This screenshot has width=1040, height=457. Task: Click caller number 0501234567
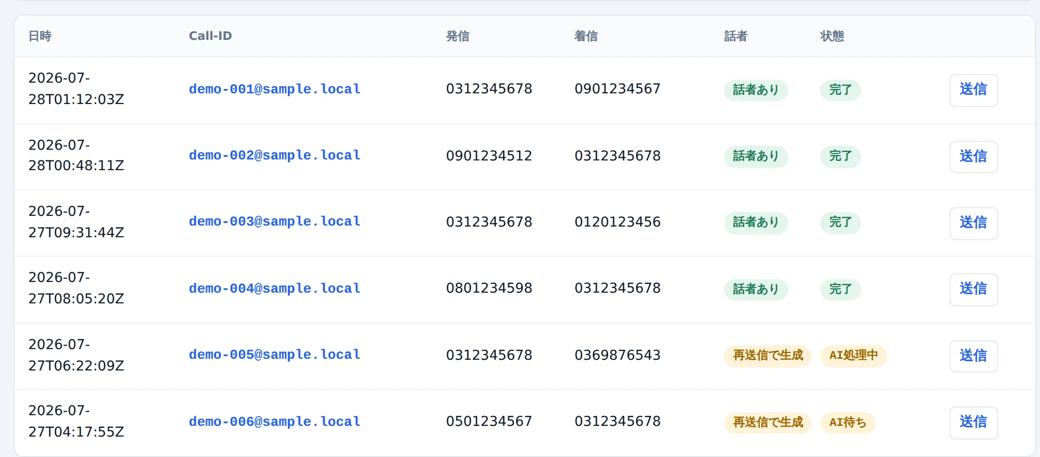pyautogui.click(x=489, y=422)
